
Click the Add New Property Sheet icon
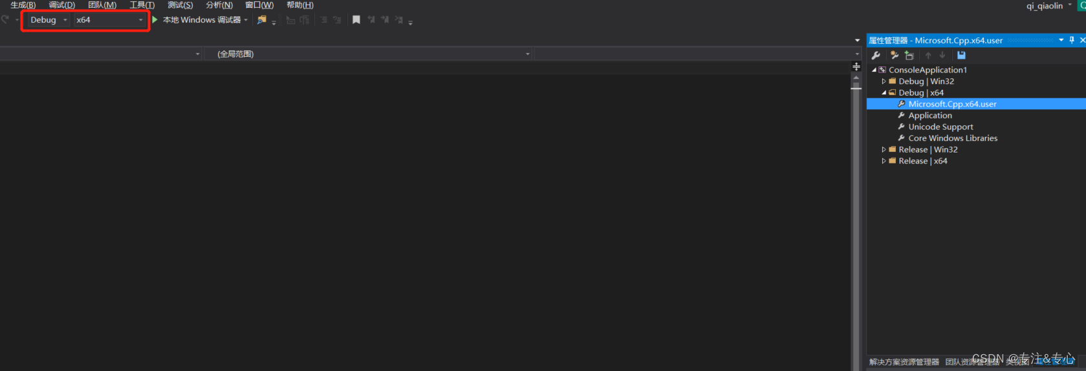pos(895,56)
